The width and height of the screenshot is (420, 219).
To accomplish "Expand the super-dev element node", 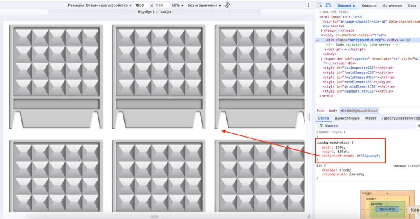I will [x=322, y=59].
